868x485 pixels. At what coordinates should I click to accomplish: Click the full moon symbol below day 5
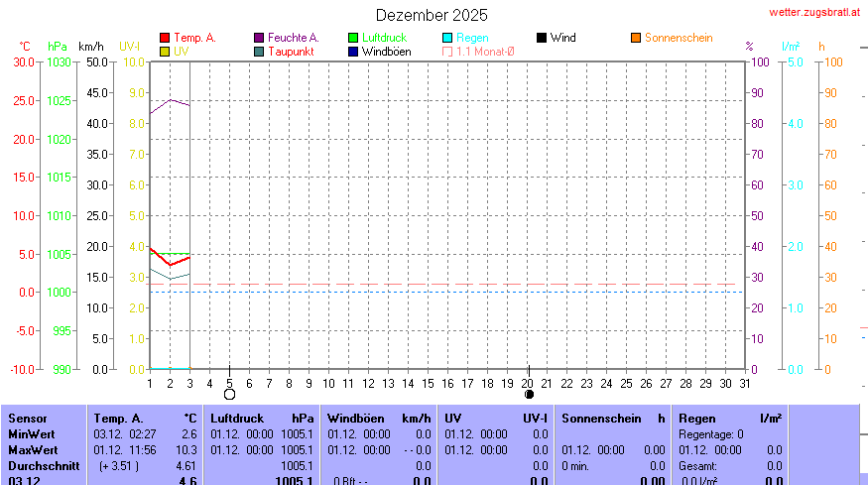(x=229, y=394)
